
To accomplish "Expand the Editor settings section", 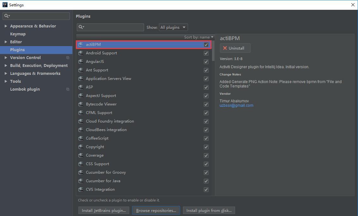I will pos(6,42).
